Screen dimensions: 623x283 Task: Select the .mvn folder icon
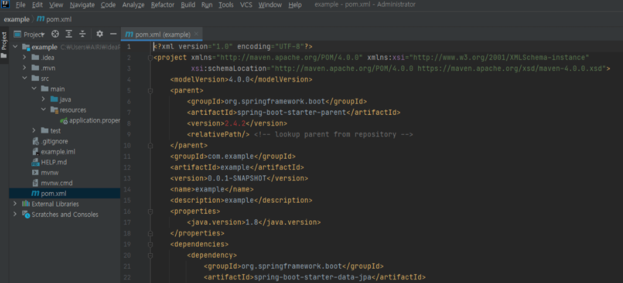pyautogui.click(x=35, y=68)
